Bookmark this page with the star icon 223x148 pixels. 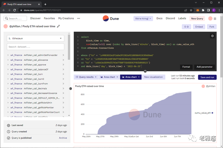191,10
